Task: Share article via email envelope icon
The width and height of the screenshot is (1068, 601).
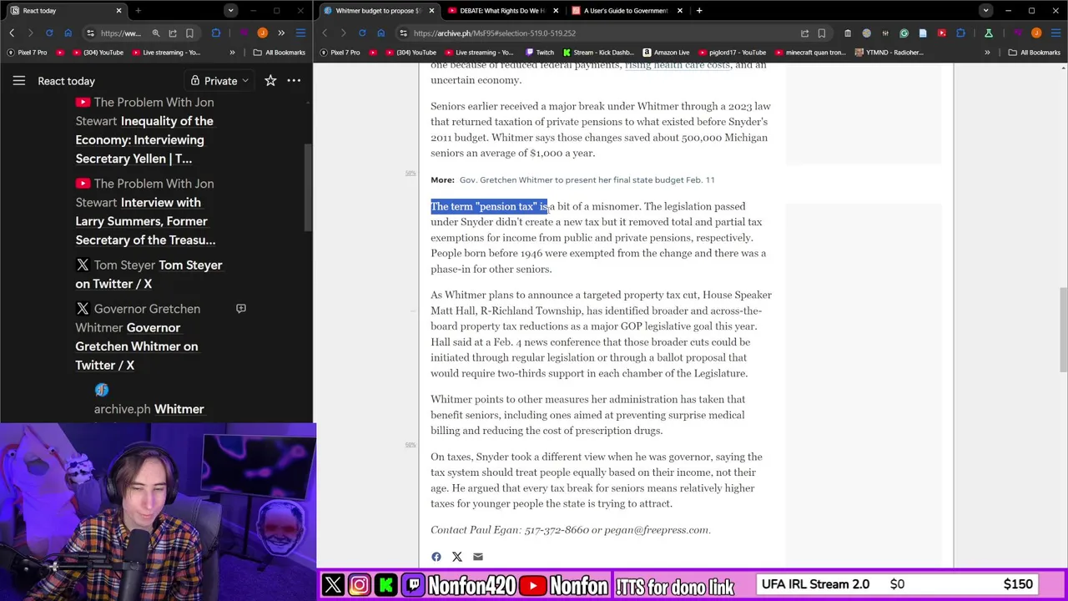Action: click(478, 557)
